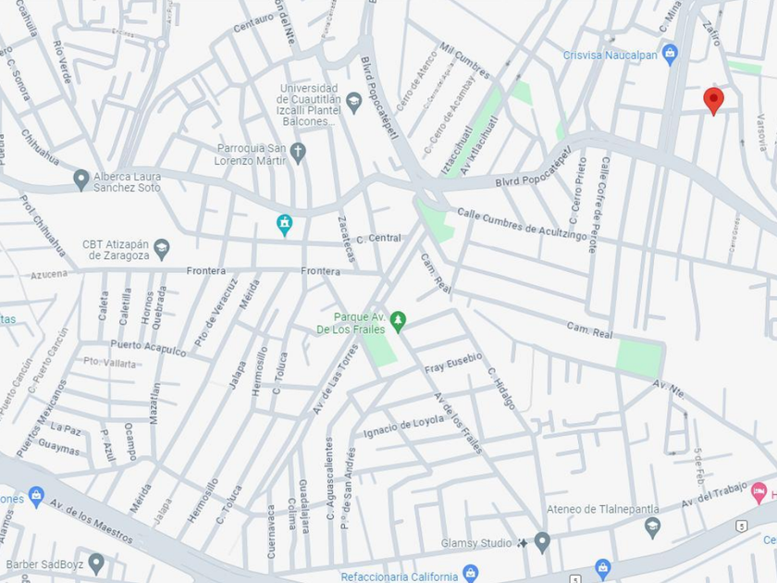Open the Glamsy Studio location pin
This screenshot has width=777, height=583.
click(x=542, y=542)
